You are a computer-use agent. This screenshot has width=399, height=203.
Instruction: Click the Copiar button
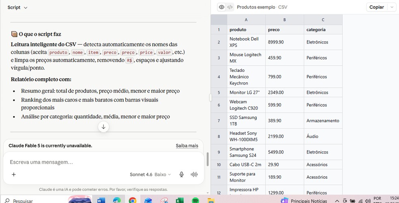[x=377, y=7]
